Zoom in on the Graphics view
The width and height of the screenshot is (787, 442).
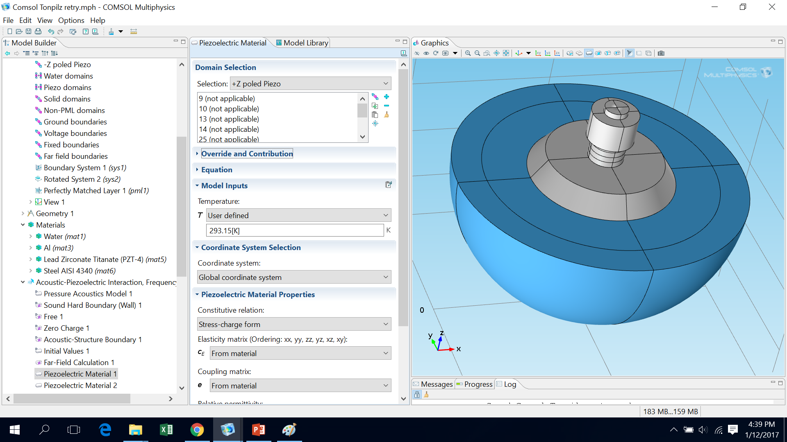tap(468, 53)
